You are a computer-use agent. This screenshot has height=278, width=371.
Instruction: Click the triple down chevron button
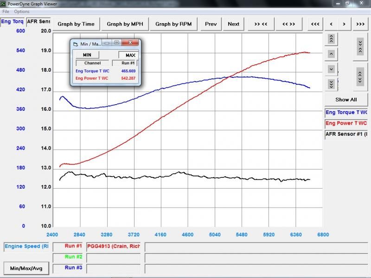[x=331, y=84]
